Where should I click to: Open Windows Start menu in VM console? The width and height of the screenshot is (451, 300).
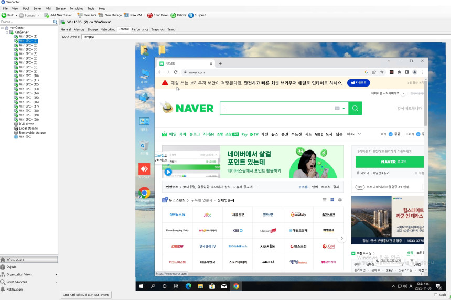pos(141,286)
